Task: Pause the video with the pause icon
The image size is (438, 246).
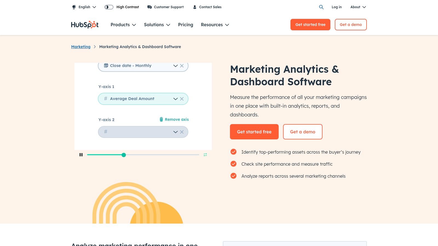Action: tap(81, 155)
